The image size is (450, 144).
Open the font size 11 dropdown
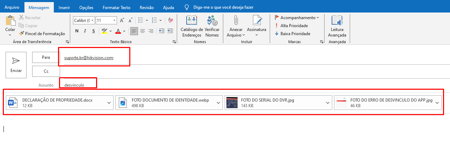(114, 21)
